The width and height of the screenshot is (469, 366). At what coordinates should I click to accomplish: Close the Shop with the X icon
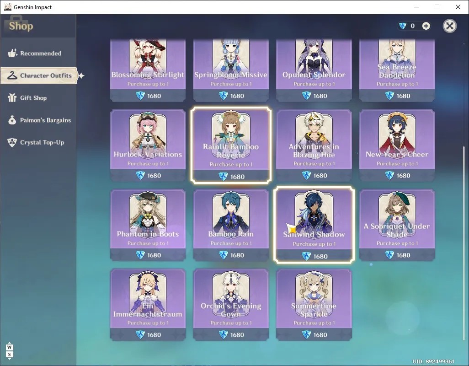(x=449, y=26)
